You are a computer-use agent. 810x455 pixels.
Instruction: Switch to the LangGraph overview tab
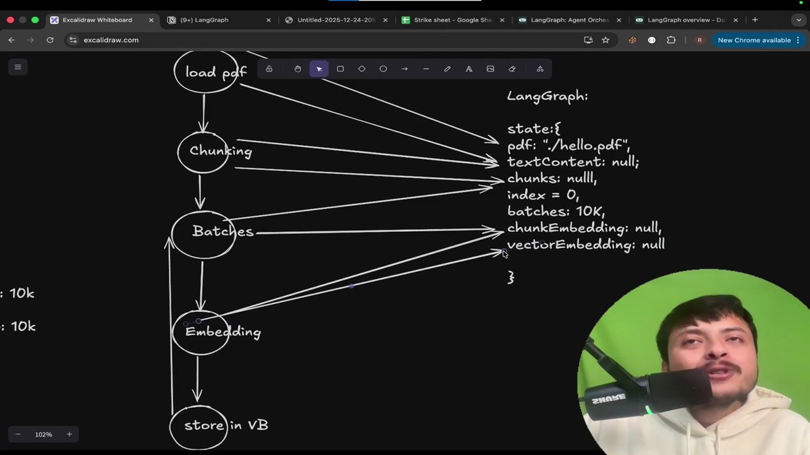tap(685, 20)
